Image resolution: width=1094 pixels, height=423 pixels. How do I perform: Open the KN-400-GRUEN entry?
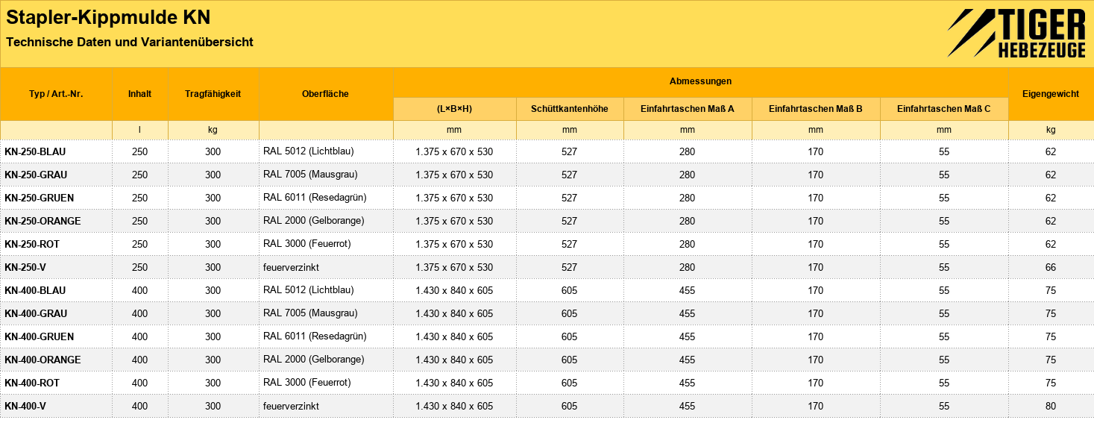click(39, 336)
